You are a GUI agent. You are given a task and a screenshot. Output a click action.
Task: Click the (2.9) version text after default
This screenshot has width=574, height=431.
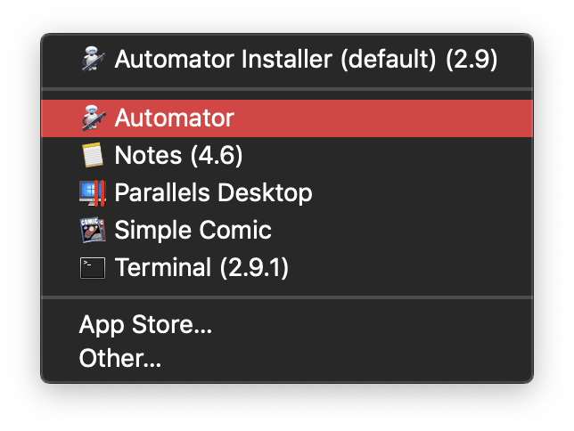[471, 60]
